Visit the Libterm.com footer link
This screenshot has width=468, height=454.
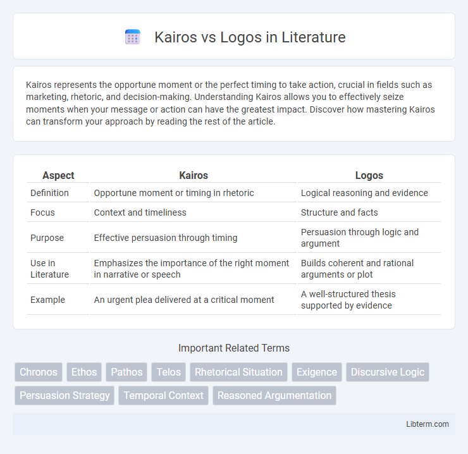point(427,424)
